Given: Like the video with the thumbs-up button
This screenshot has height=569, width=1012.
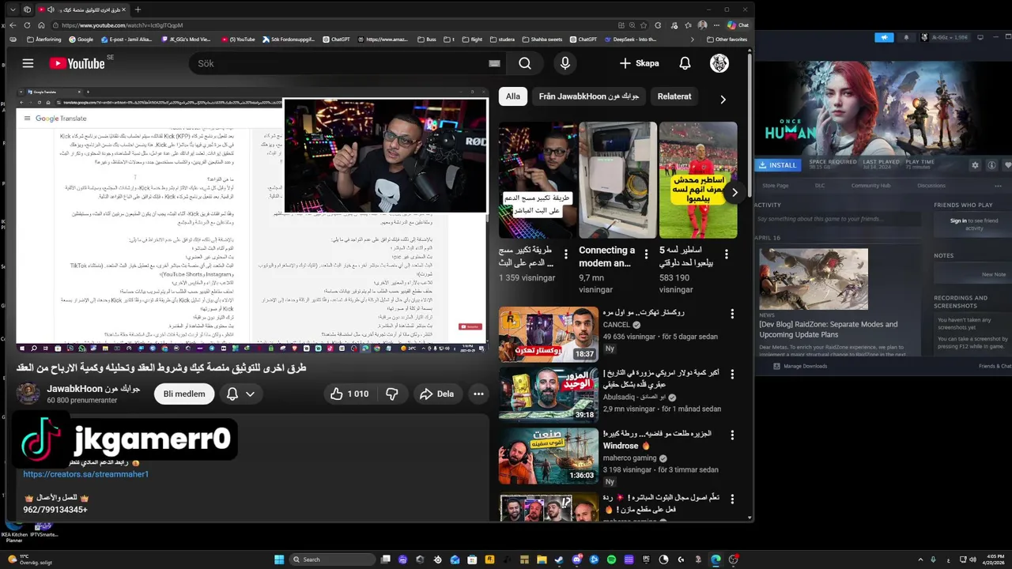Looking at the screenshot, I should 349,394.
